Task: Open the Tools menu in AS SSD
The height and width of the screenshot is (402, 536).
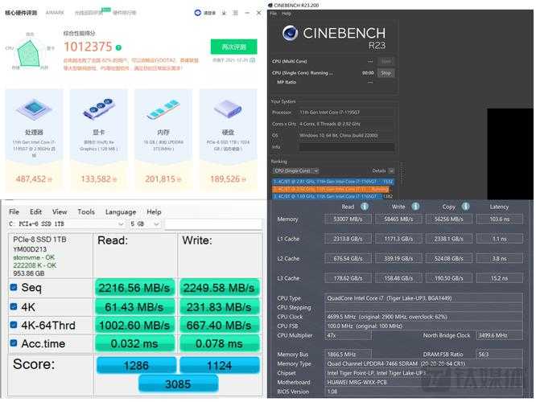Action: coord(86,211)
